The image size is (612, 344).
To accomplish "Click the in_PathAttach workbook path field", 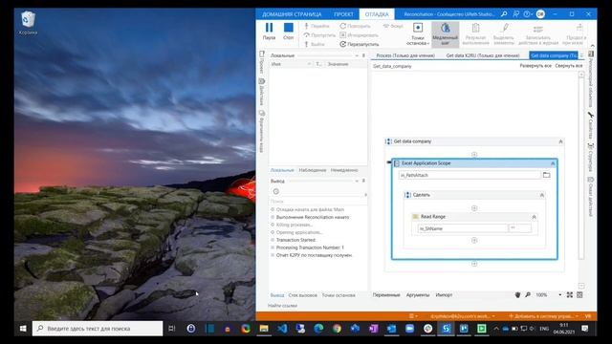I will [x=470, y=176].
